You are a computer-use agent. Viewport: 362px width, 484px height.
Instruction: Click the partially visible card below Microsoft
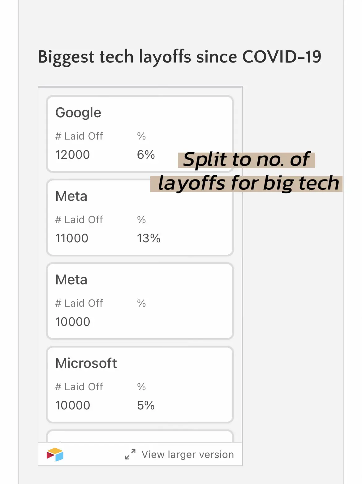tap(140, 437)
